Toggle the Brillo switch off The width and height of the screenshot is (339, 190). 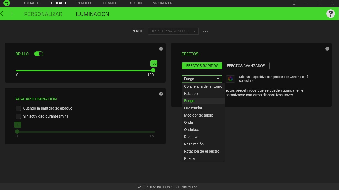[39, 54]
